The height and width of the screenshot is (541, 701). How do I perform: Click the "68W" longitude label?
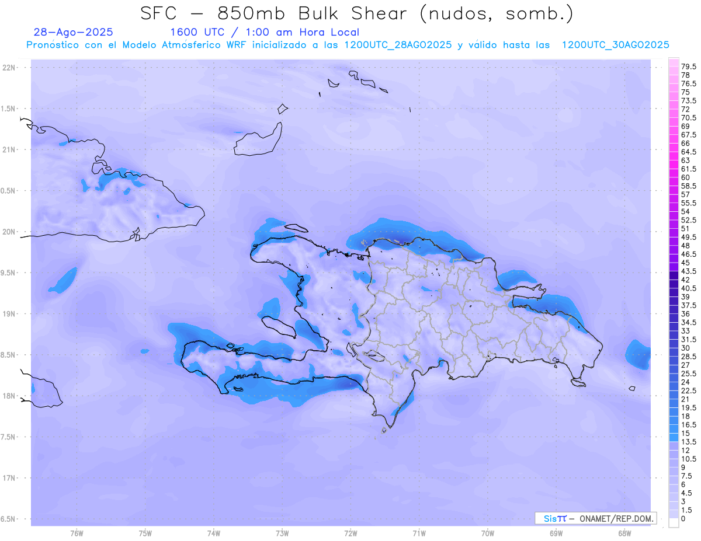624,533
